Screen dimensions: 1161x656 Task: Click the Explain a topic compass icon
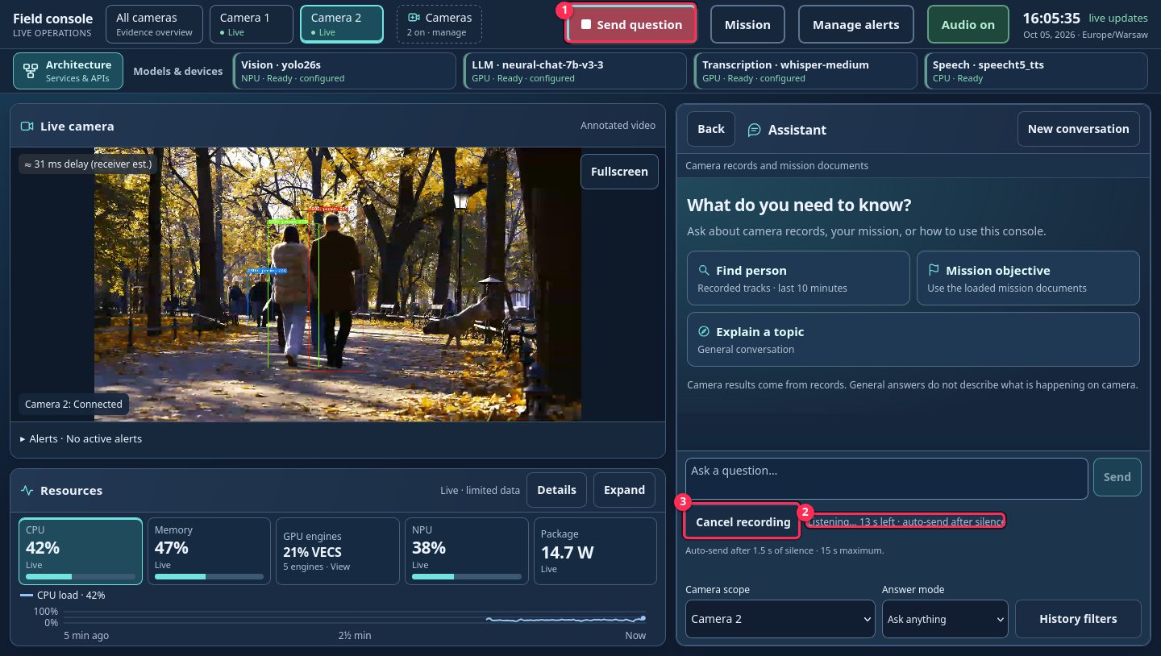pyautogui.click(x=704, y=332)
